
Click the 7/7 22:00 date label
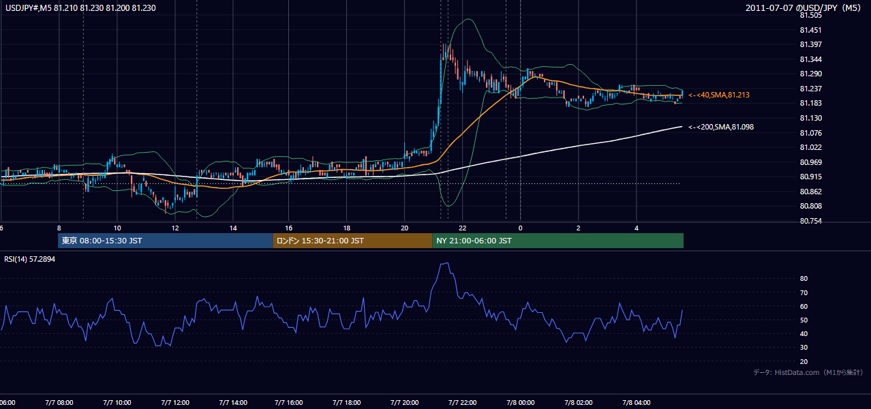462,402
